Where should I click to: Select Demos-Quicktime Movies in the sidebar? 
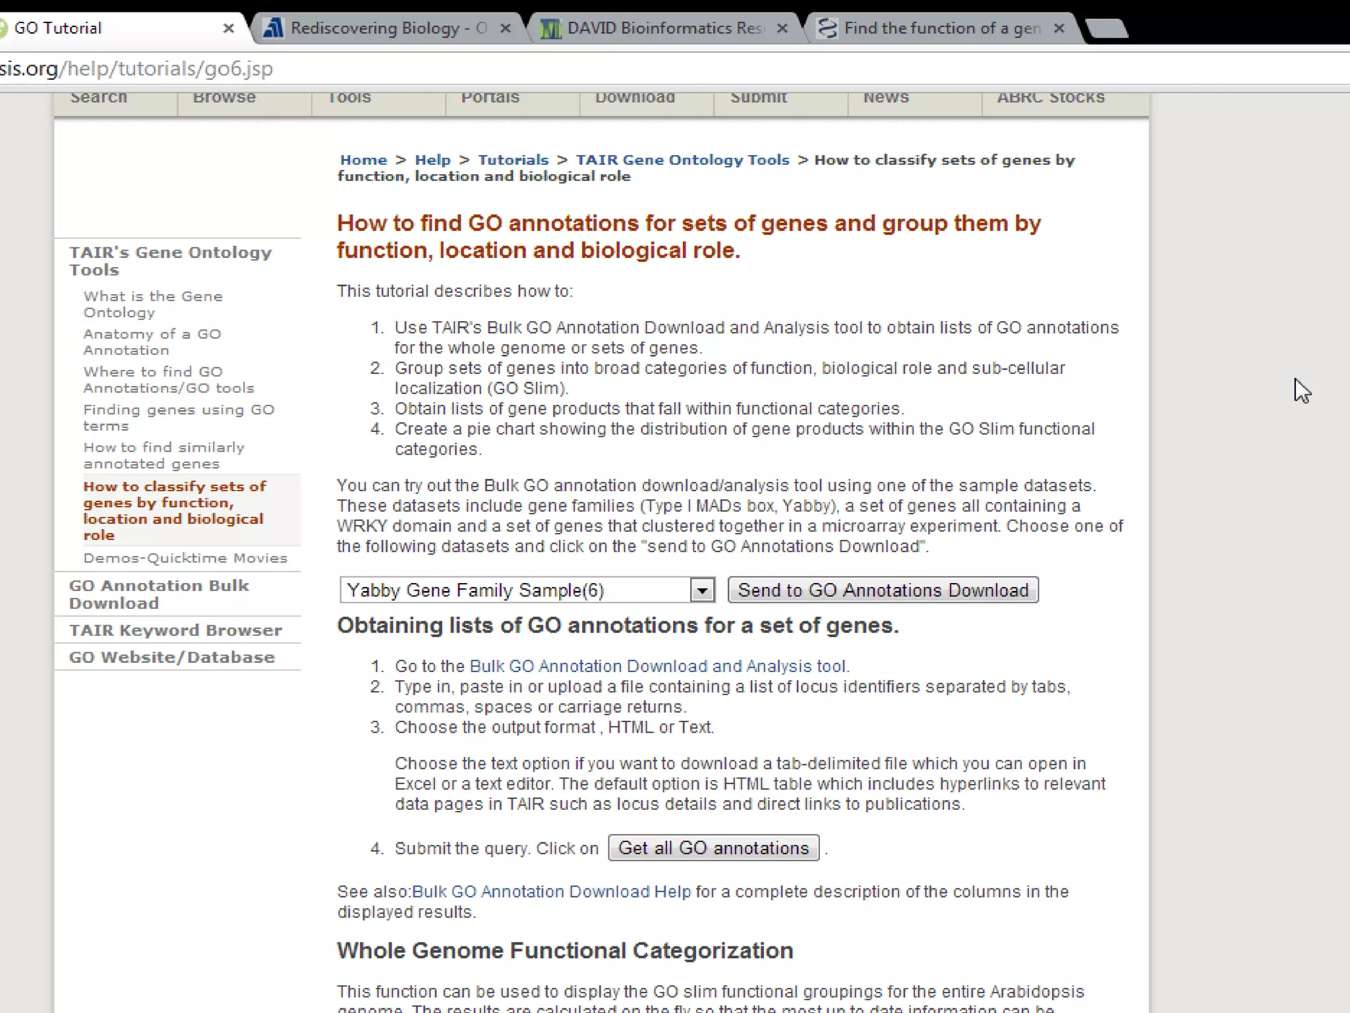(185, 558)
